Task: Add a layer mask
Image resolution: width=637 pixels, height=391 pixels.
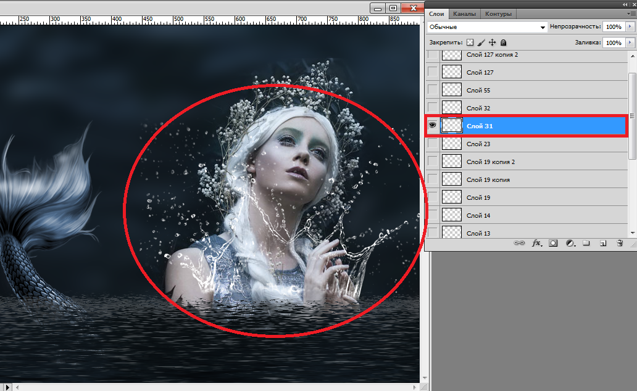Action: 553,244
